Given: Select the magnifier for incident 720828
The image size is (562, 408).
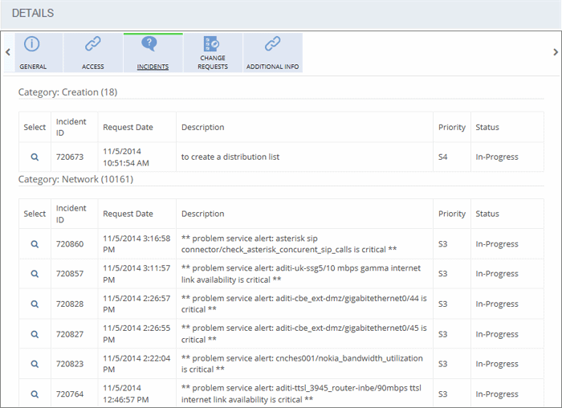Looking at the screenshot, I should coord(35,304).
